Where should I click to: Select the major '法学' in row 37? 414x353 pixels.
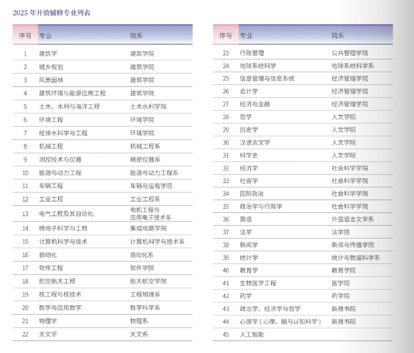point(246,232)
